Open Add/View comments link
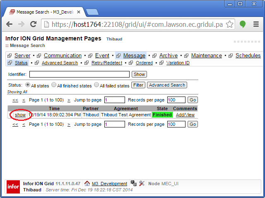 coord(185,115)
